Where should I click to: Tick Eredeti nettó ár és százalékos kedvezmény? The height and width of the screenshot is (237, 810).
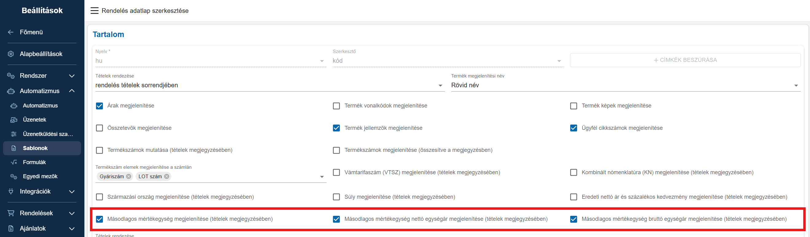(x=574, y=197)
